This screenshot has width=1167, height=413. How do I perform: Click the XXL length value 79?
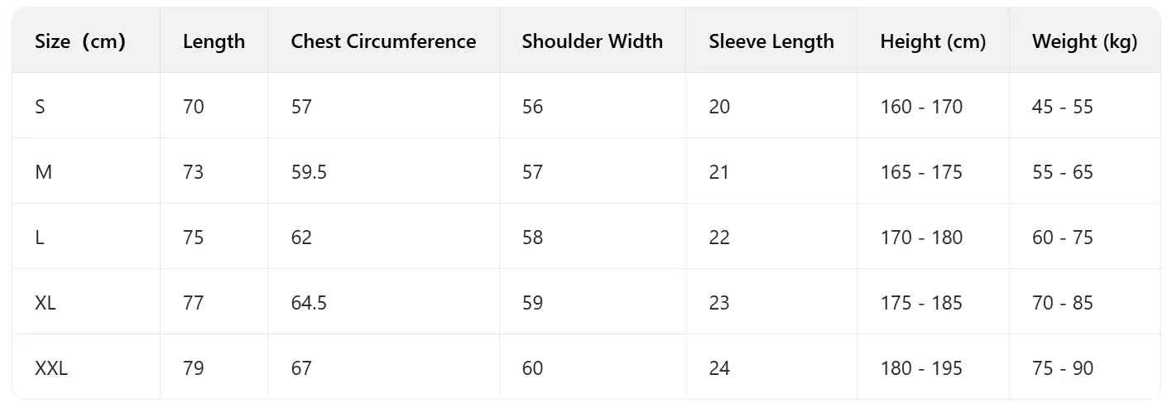coord(194,368)
